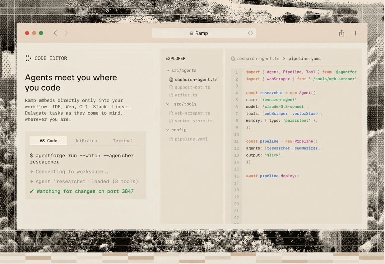This screenshot has width=385, height=264.
Task: Click the EXPLORER panel heading
Action: point(175,59)
